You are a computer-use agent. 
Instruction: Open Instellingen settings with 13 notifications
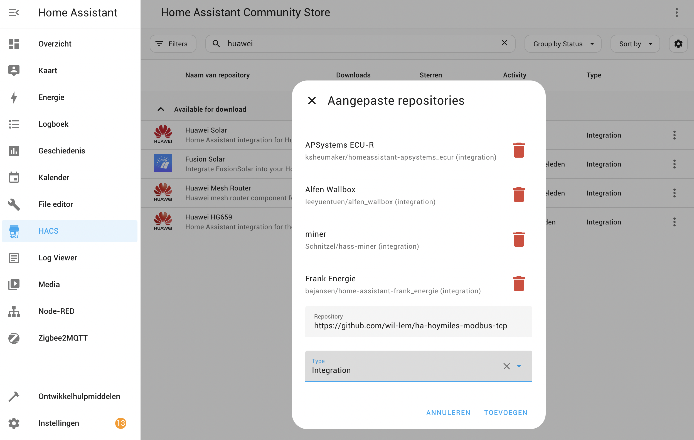click(x=58, y=423)
